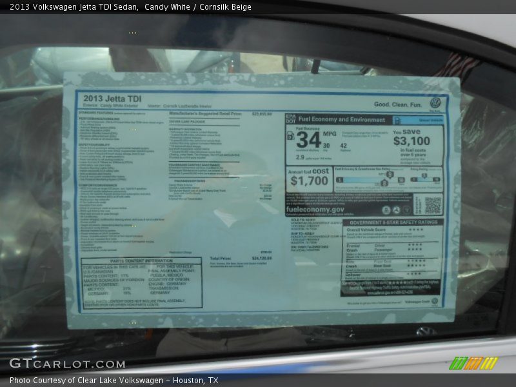Click the Volkswagen logo beside Good. Clean. Fun.
Viewport: 516px width, 387px height.
(x=435, y=103)
